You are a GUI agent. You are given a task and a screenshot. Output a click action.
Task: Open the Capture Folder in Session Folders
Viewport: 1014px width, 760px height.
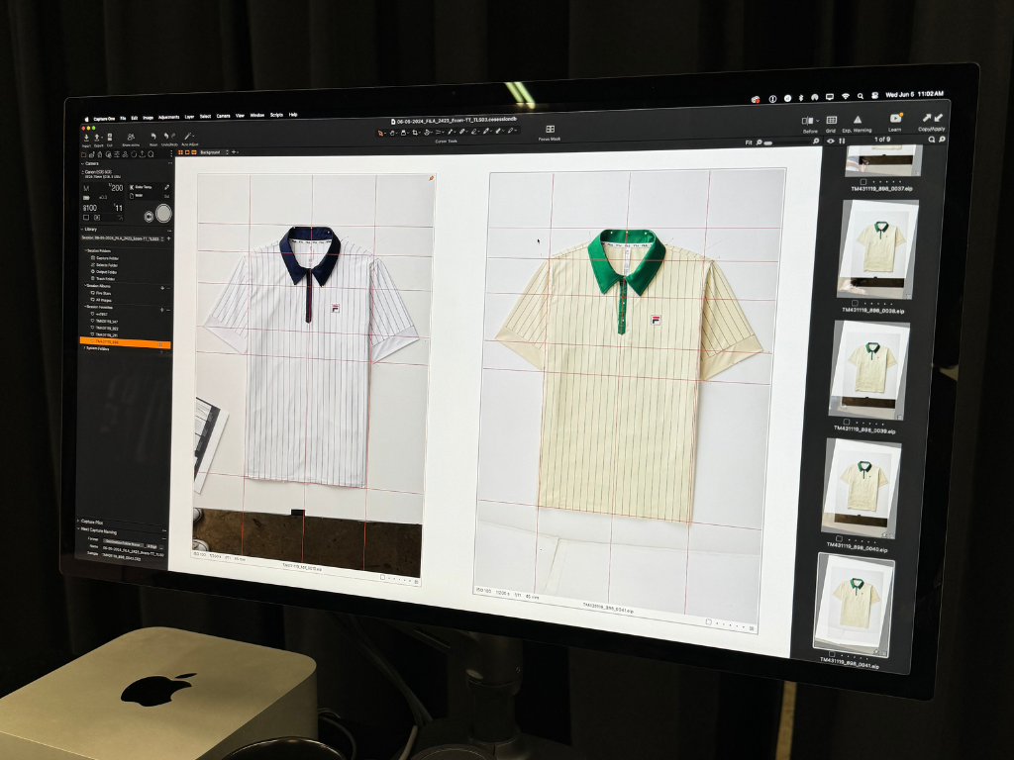(x=105, y=258)
